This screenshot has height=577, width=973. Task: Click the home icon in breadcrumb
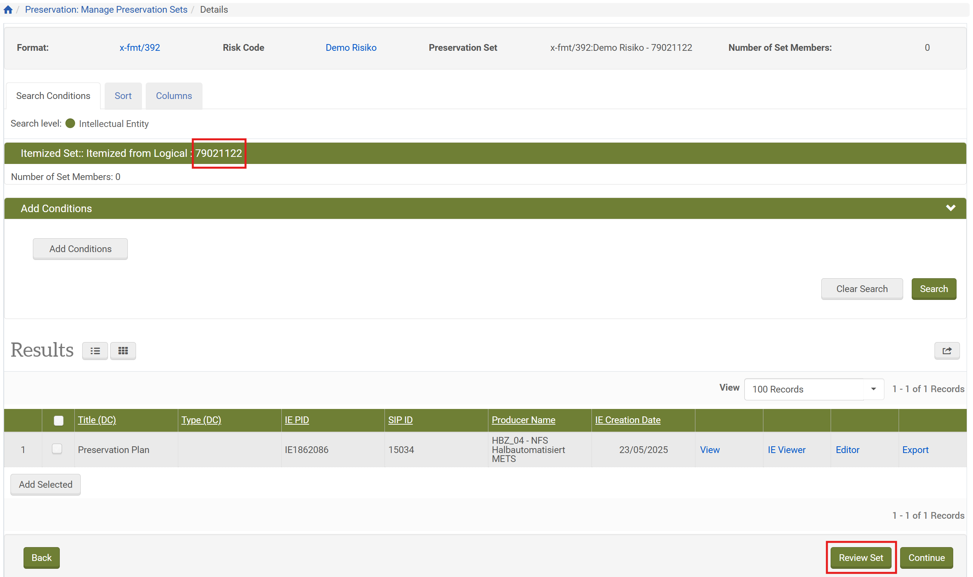pyautogui.click(x=8, y=10)
